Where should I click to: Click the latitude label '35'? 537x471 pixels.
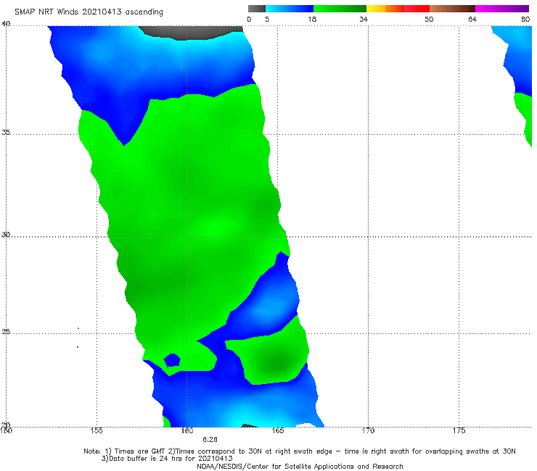[6, 132]
